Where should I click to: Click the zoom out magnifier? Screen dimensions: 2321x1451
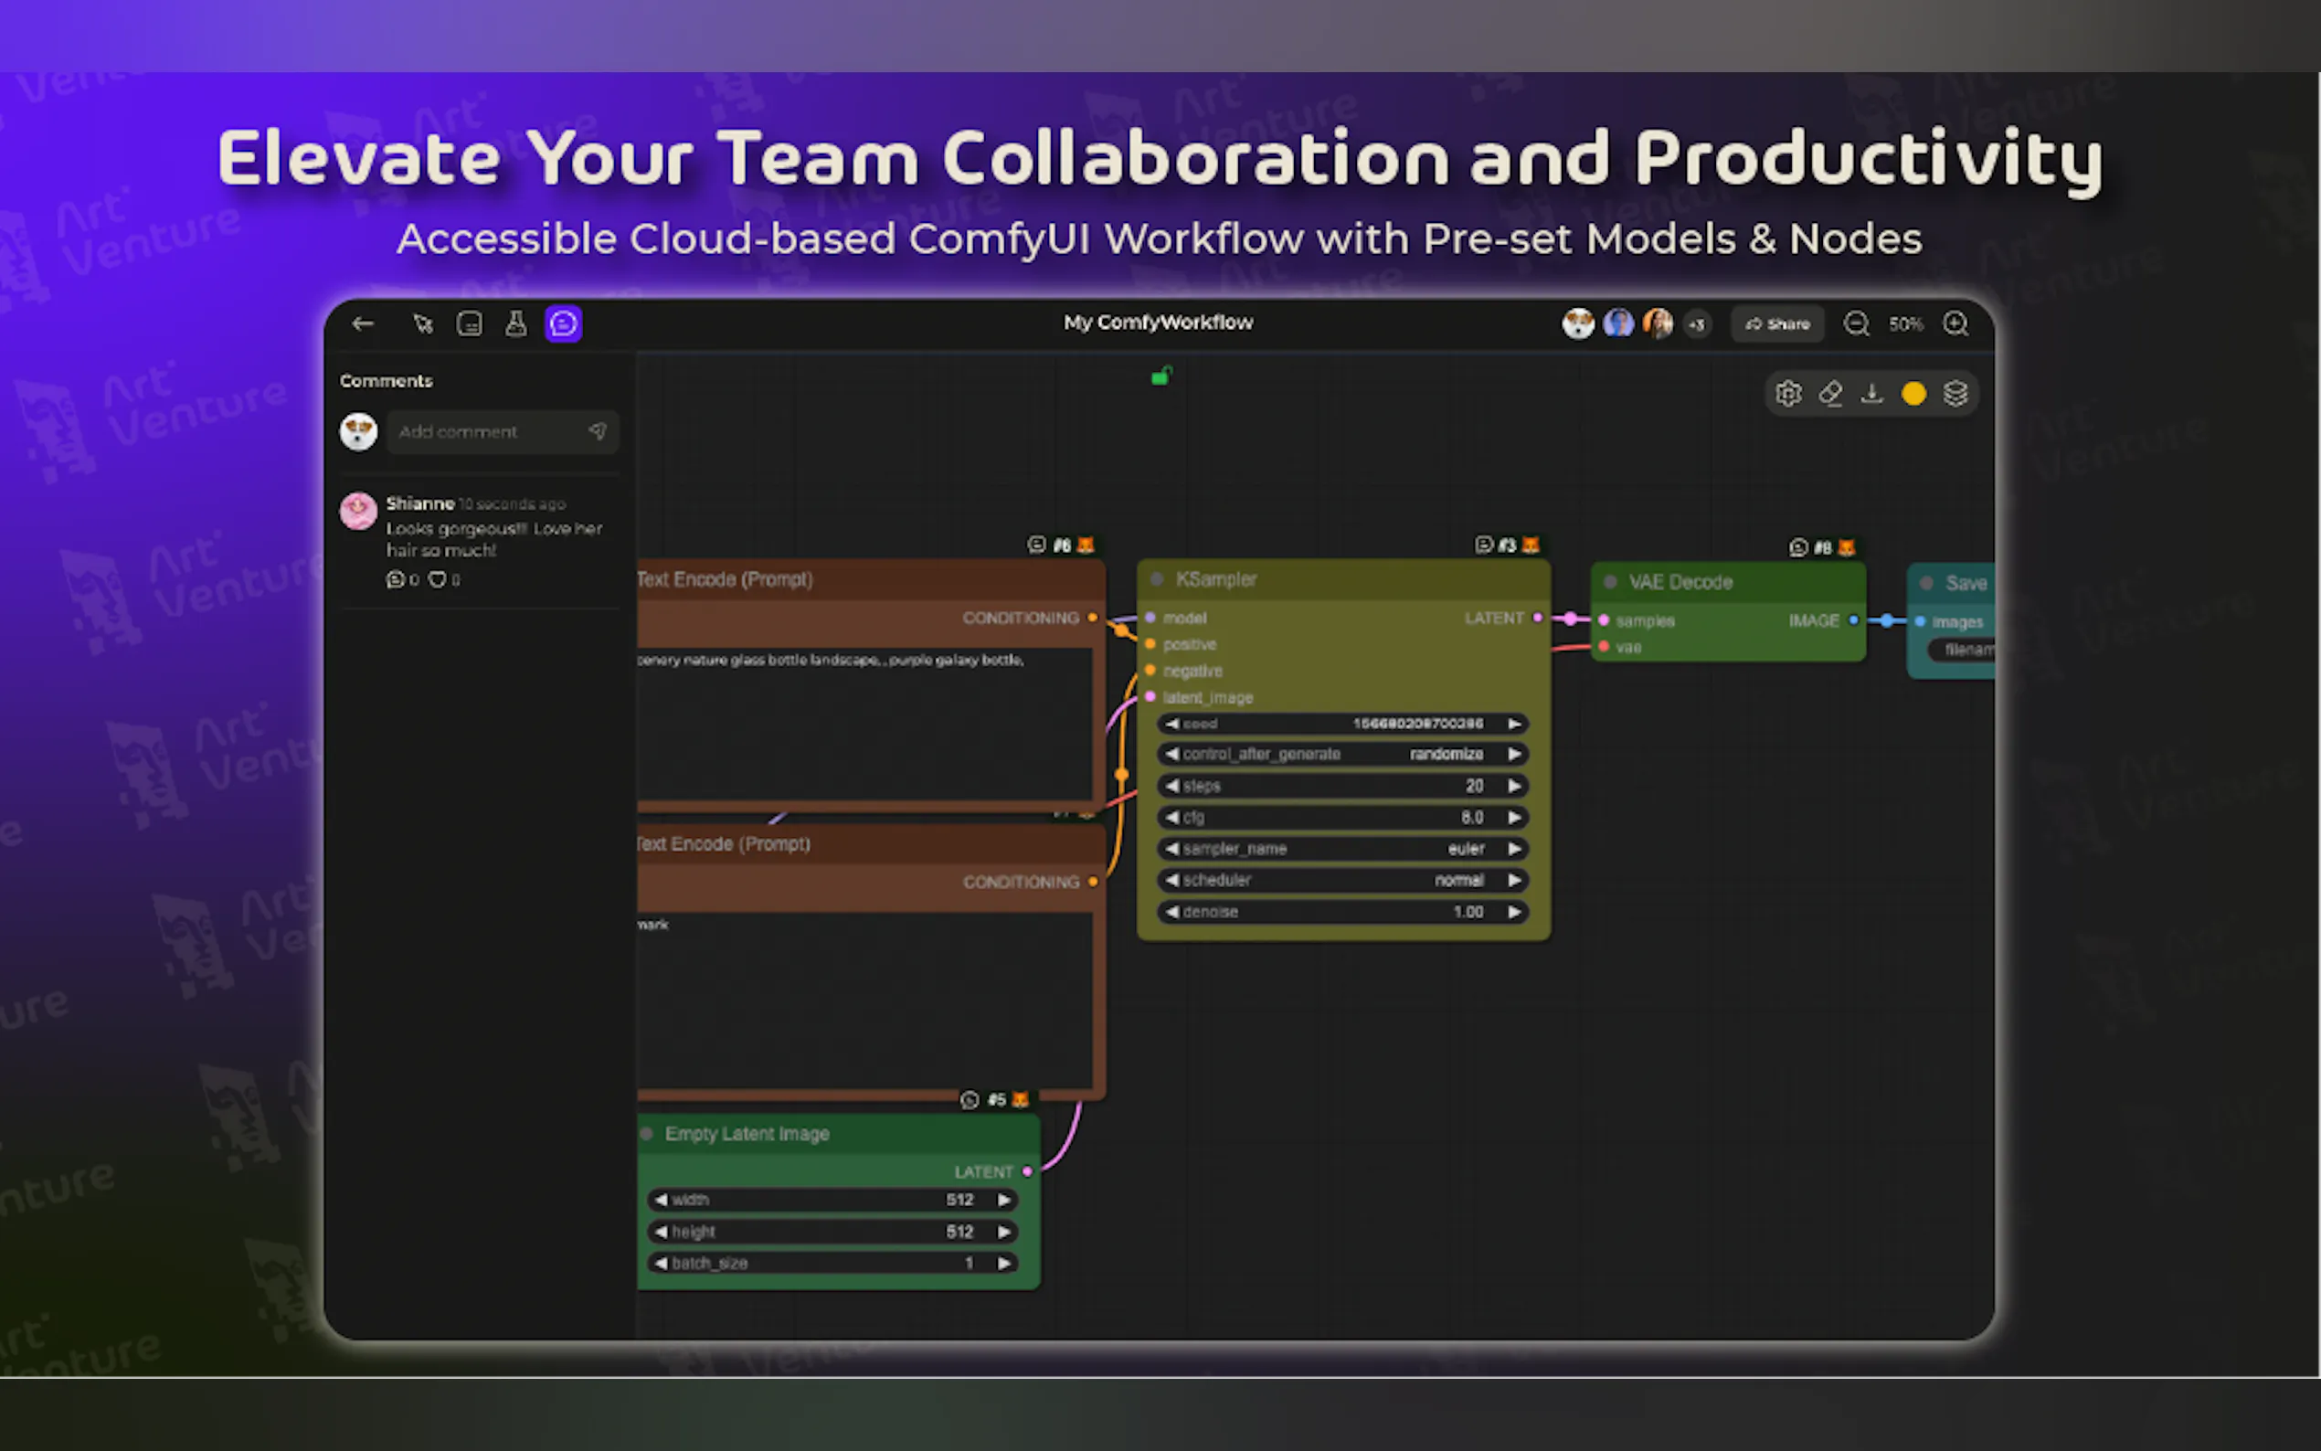(x=1856, y=323)
